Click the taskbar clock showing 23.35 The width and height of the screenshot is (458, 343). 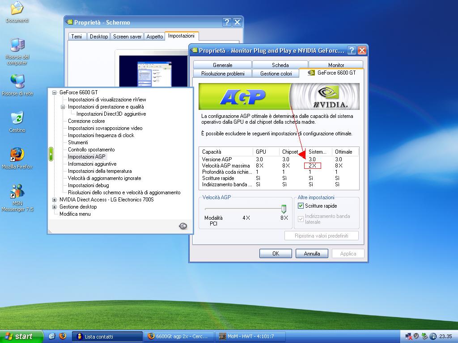point(445,336)
